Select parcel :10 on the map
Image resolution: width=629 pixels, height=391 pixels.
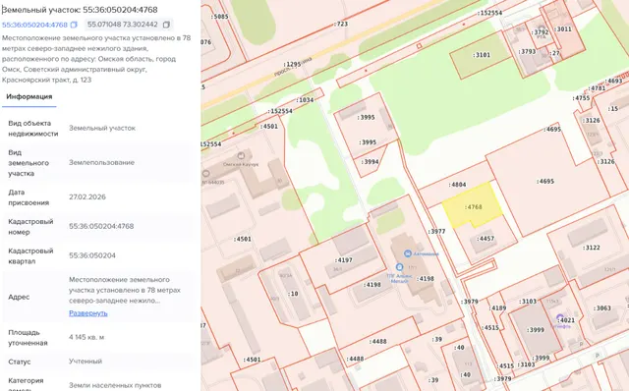pyautogui.click(x=293, y=294)
